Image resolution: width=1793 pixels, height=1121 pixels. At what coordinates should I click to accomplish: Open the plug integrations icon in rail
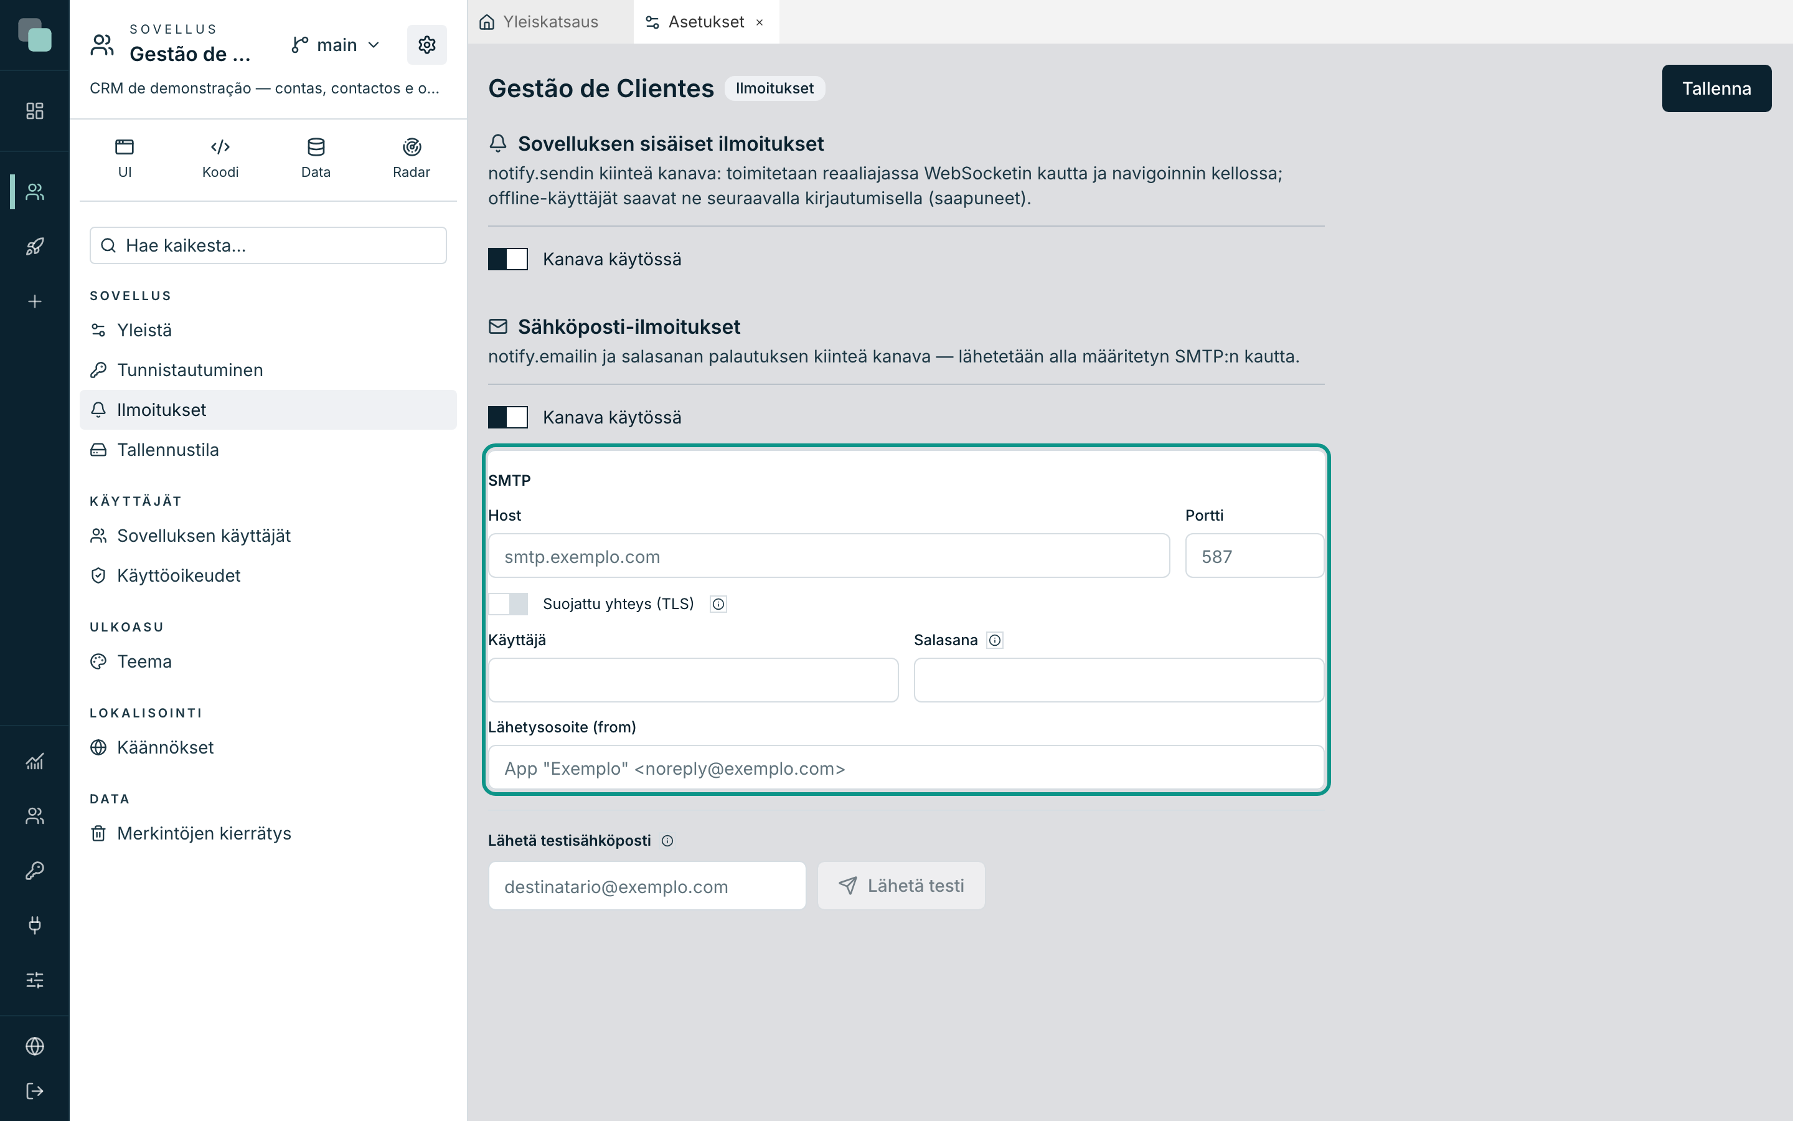(x=35, y=925)
